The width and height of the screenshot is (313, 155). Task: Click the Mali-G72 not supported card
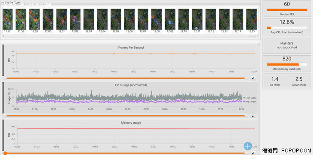click(x=287, y=45)
